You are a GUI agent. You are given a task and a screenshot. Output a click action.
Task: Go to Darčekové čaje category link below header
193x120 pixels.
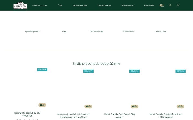(x=96, y=31)
